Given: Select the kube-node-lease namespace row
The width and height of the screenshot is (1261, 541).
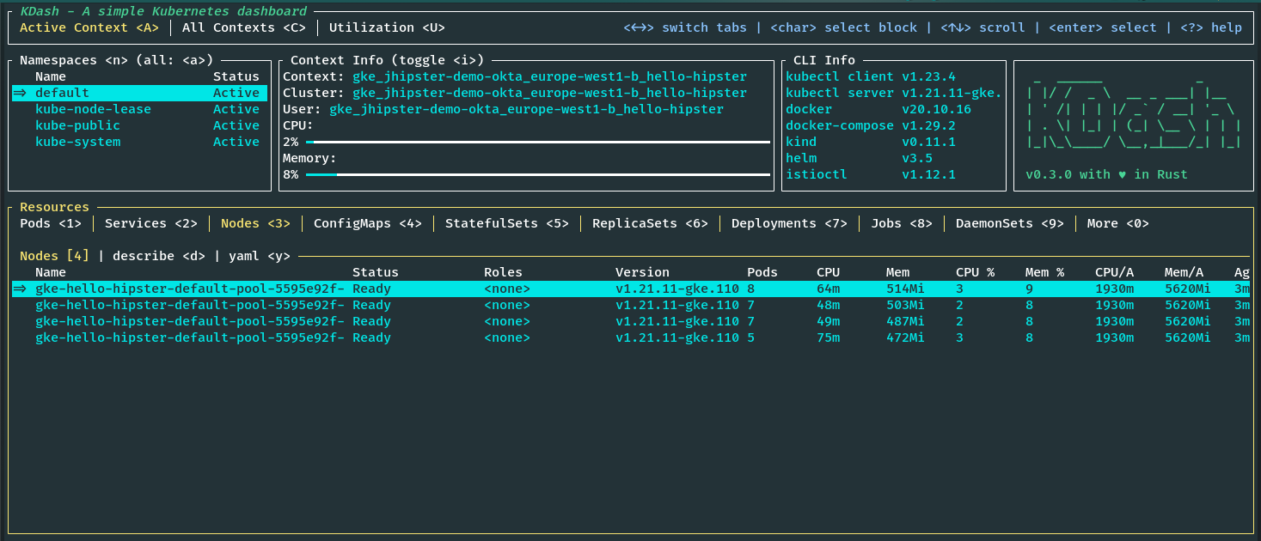Looking at the screenshot, I should 93,109.
